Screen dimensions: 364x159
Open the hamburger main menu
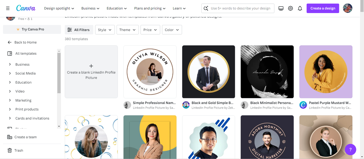pyautogui.click(x=8, y=9)
